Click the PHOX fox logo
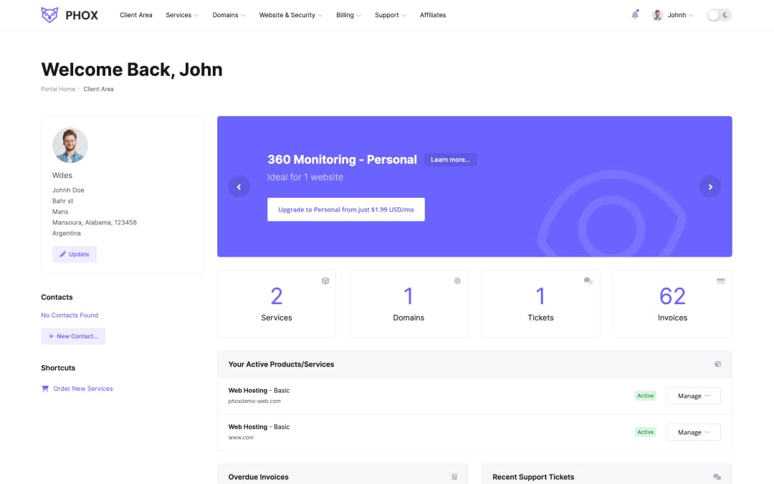The height and width of the screenshot is (484, 774). 49,15
